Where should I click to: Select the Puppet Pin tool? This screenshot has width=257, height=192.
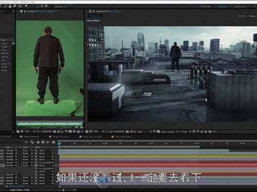(x=26, y=6)
